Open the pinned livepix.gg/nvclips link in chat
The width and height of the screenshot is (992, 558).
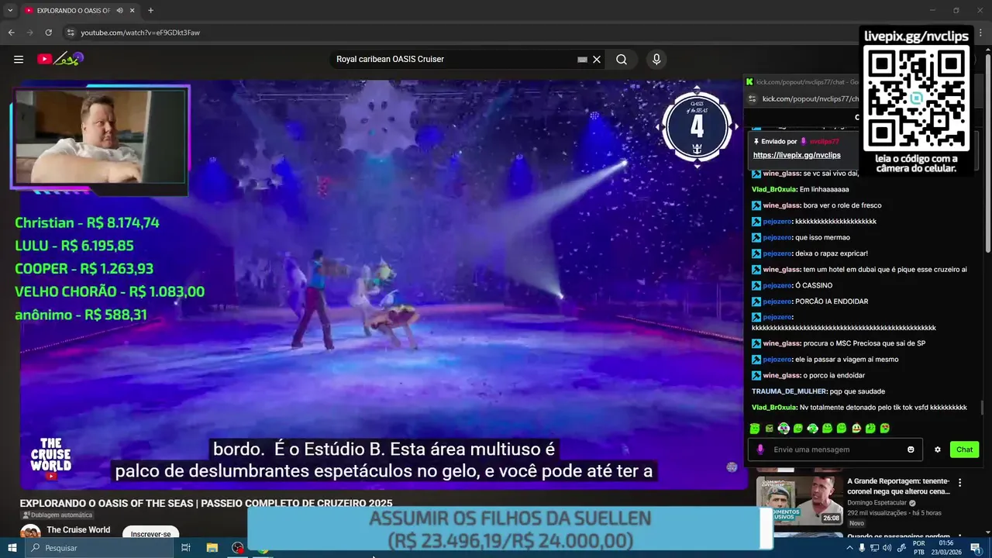pyautogui.click(x=797, y=155)
